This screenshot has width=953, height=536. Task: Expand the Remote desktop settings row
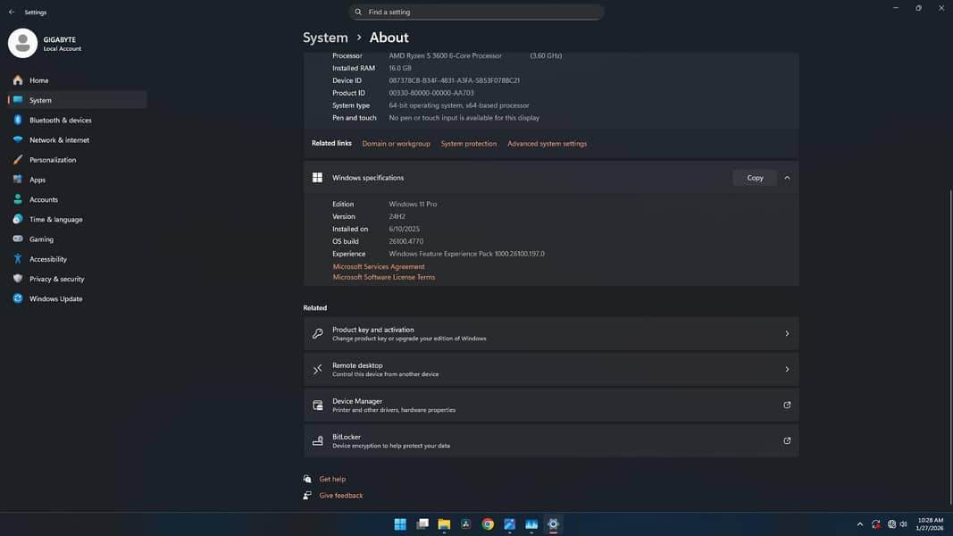click(x=787, y=369)
